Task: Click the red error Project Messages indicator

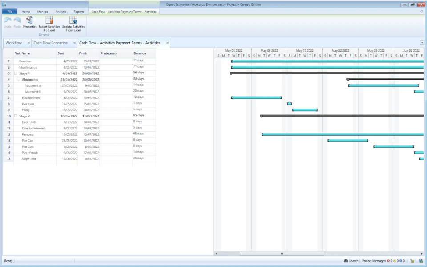Action: click(x=388, y=261)
